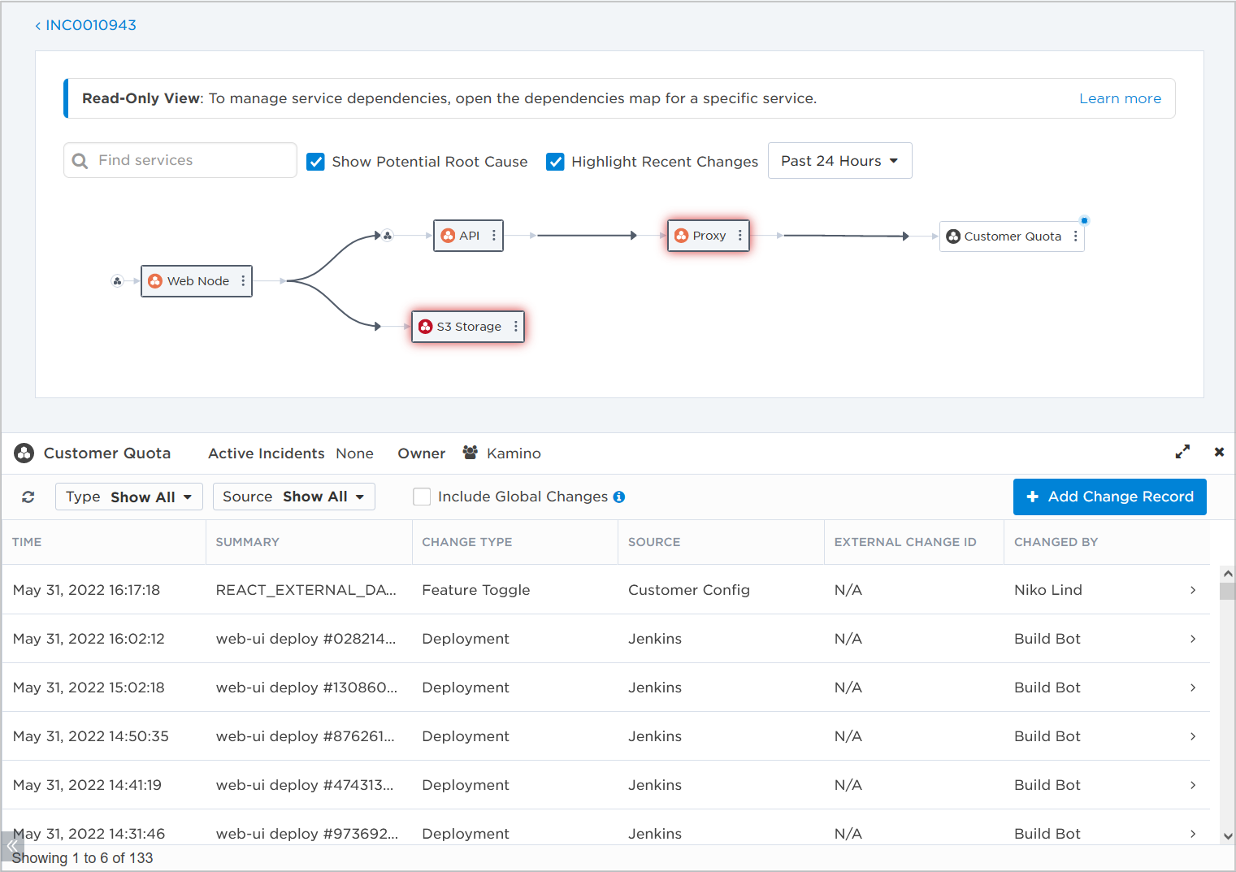Uncheck Highlight Recent Changes
1236x872 pixels.
click(555, 162)
